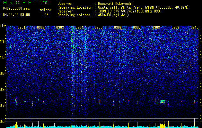Click the 0906 time marker
Viewport: 202px width, 128px height.
coord(118,28)
